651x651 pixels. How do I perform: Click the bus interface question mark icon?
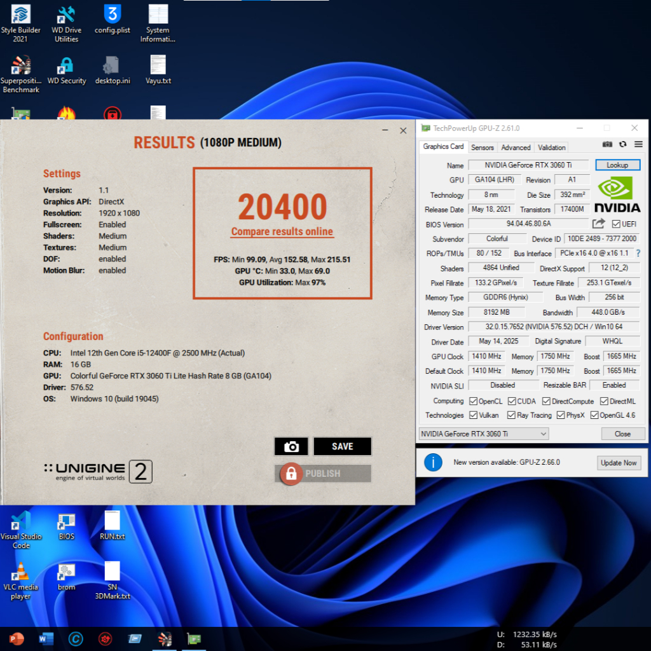638,254
